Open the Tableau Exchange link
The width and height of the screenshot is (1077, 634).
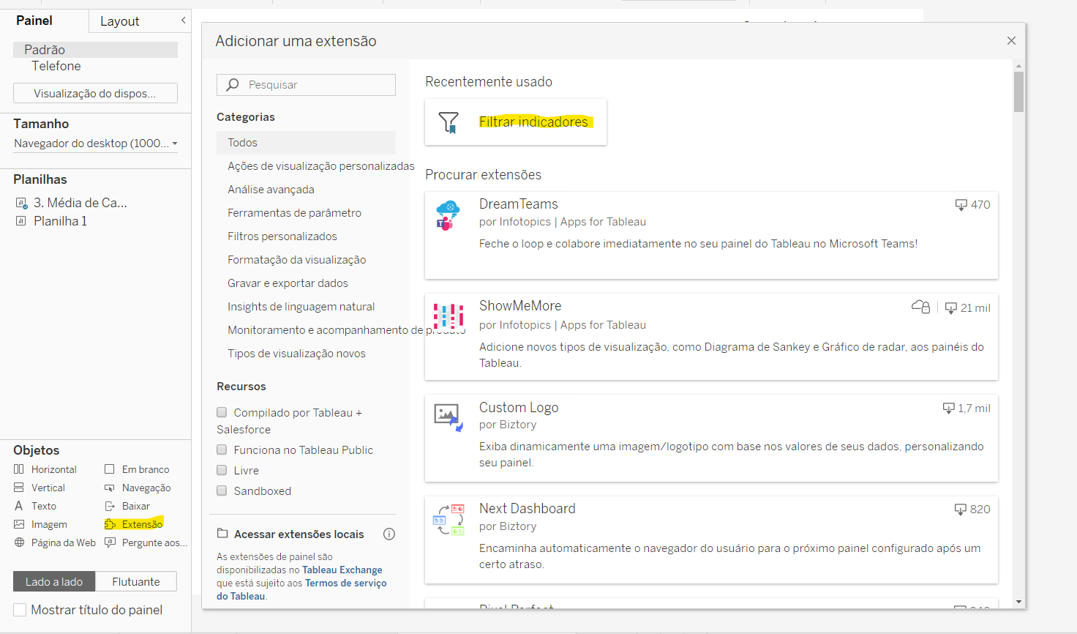point(342,570)
